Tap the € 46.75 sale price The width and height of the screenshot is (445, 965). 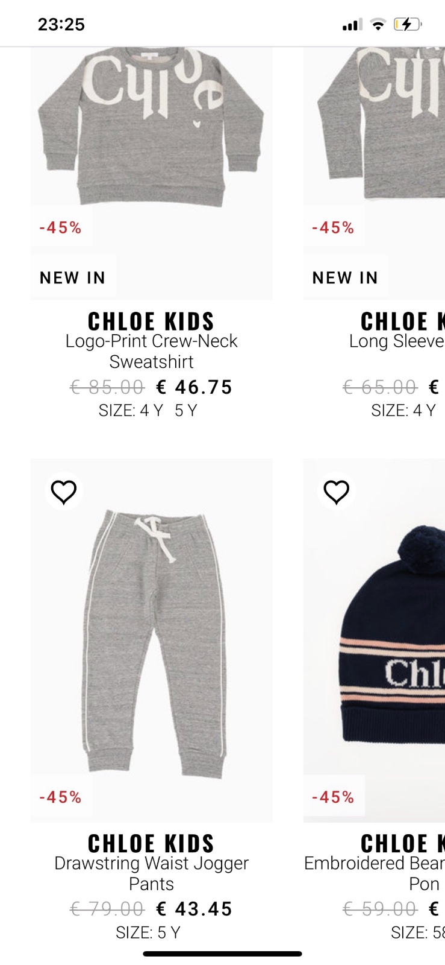point(194,387)
